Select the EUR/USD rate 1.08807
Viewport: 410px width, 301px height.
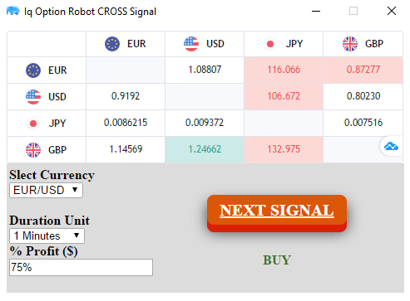pyautogui.click(x=205, y=70)
